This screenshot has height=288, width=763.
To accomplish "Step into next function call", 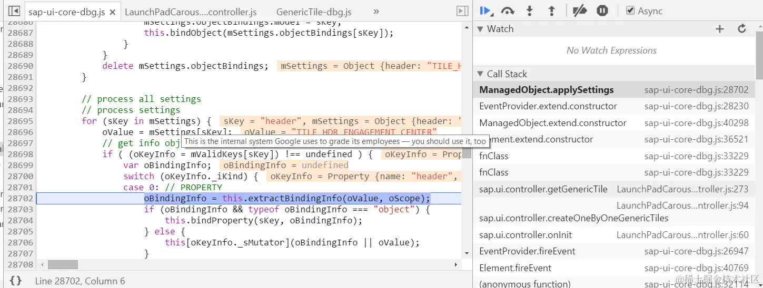I will tap(530, 11).
